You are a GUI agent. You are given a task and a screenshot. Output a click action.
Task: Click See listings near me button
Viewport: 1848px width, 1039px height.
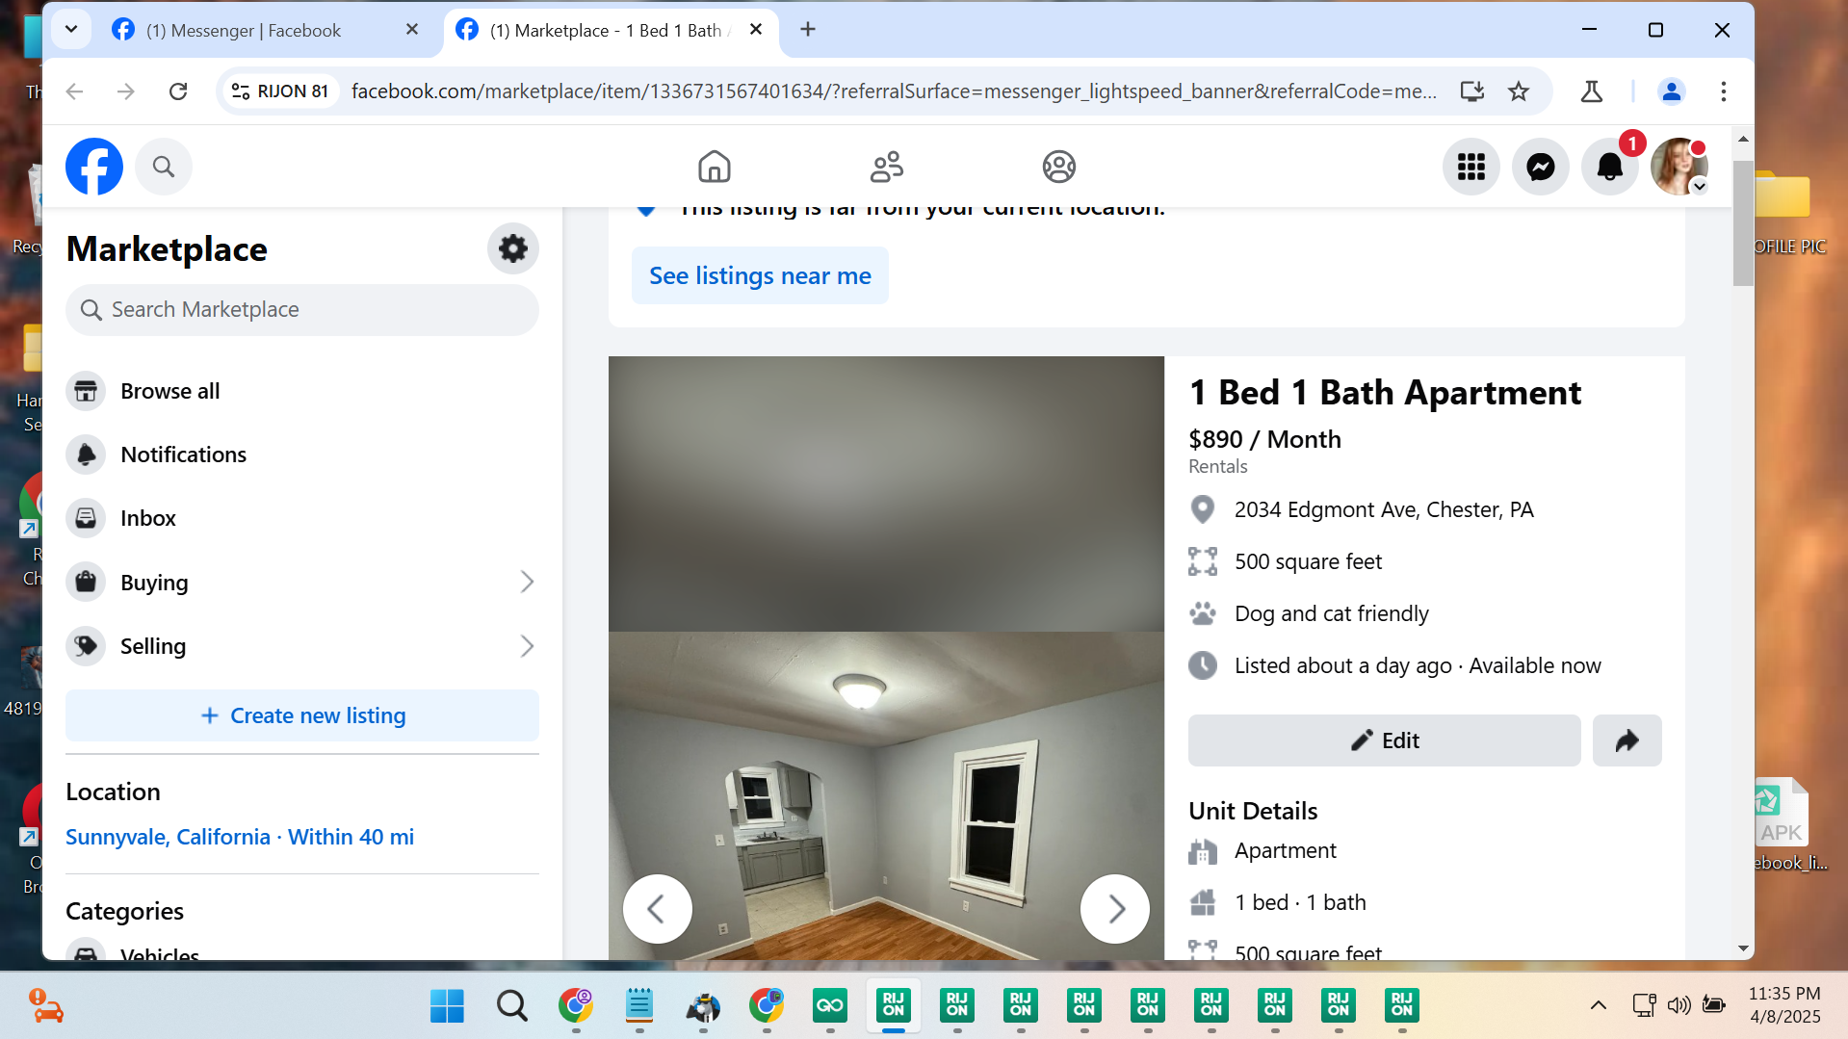[760, 276]
